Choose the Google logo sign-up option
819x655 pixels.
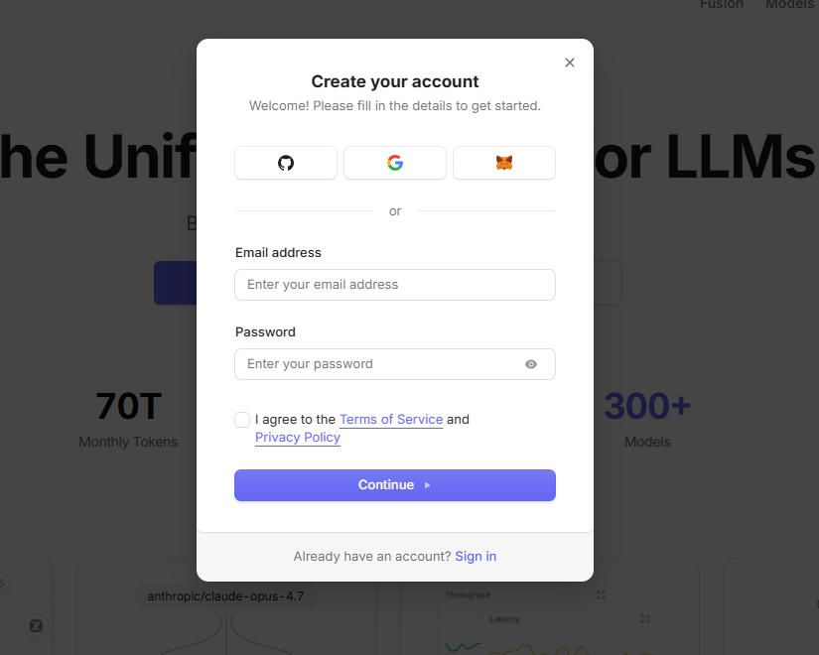pyautogui.click(x=395, y=163)
